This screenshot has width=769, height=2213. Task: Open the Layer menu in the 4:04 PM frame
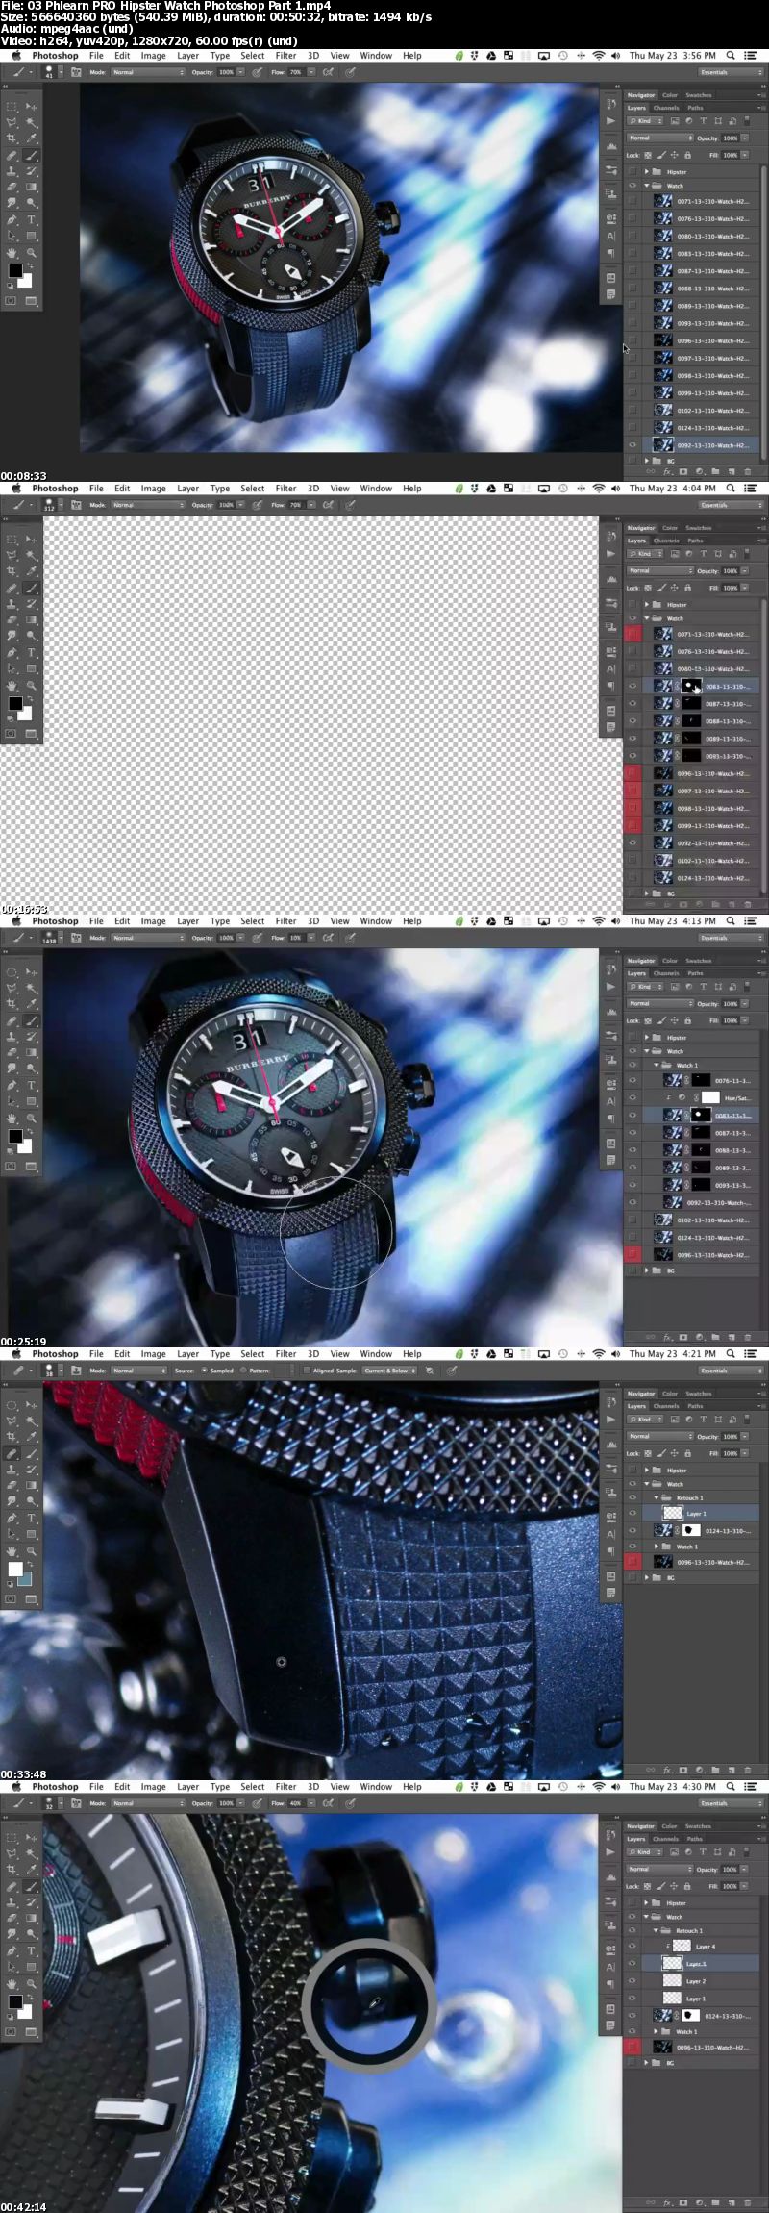pos(187,489)
